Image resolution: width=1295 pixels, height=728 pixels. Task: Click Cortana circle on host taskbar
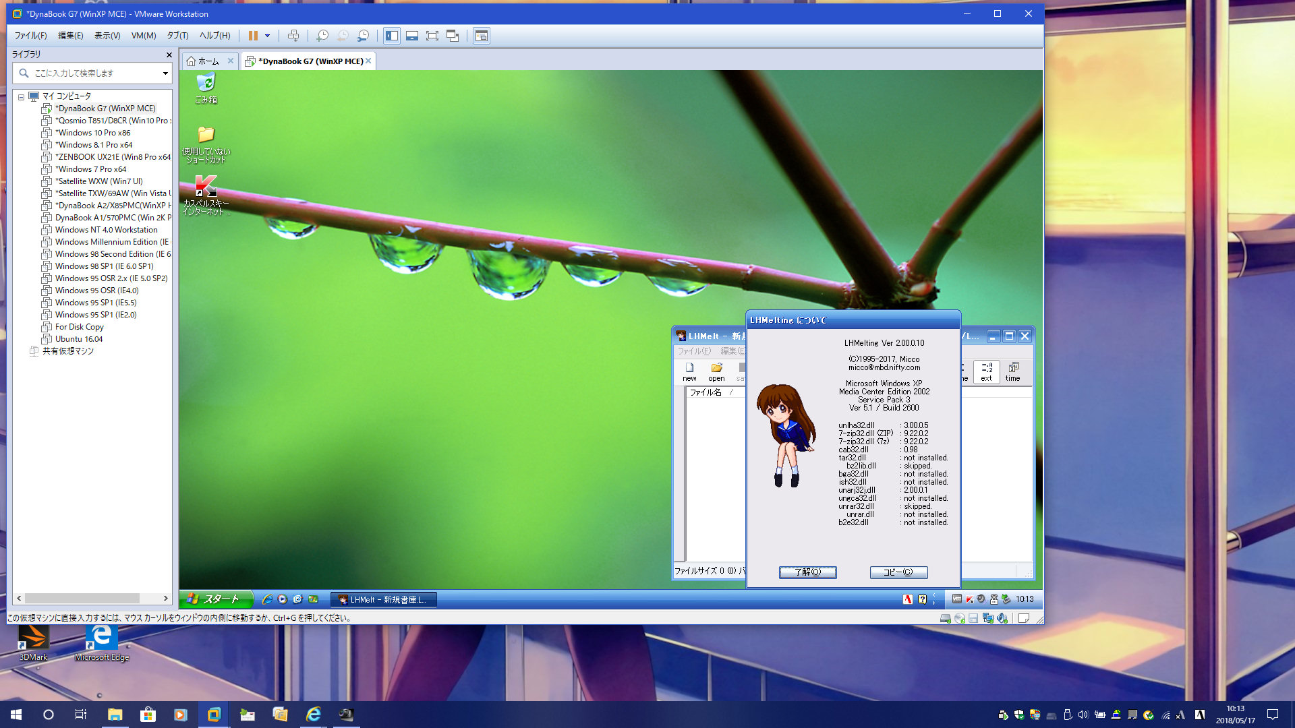coord(49,715)
